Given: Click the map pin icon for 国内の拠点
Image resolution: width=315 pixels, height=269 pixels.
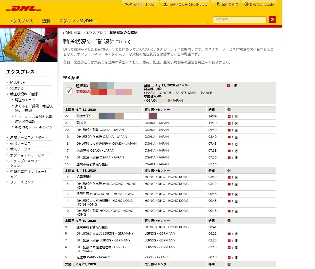Looking at the screenshot, I should pyautogui.click(x=218, y=4).
